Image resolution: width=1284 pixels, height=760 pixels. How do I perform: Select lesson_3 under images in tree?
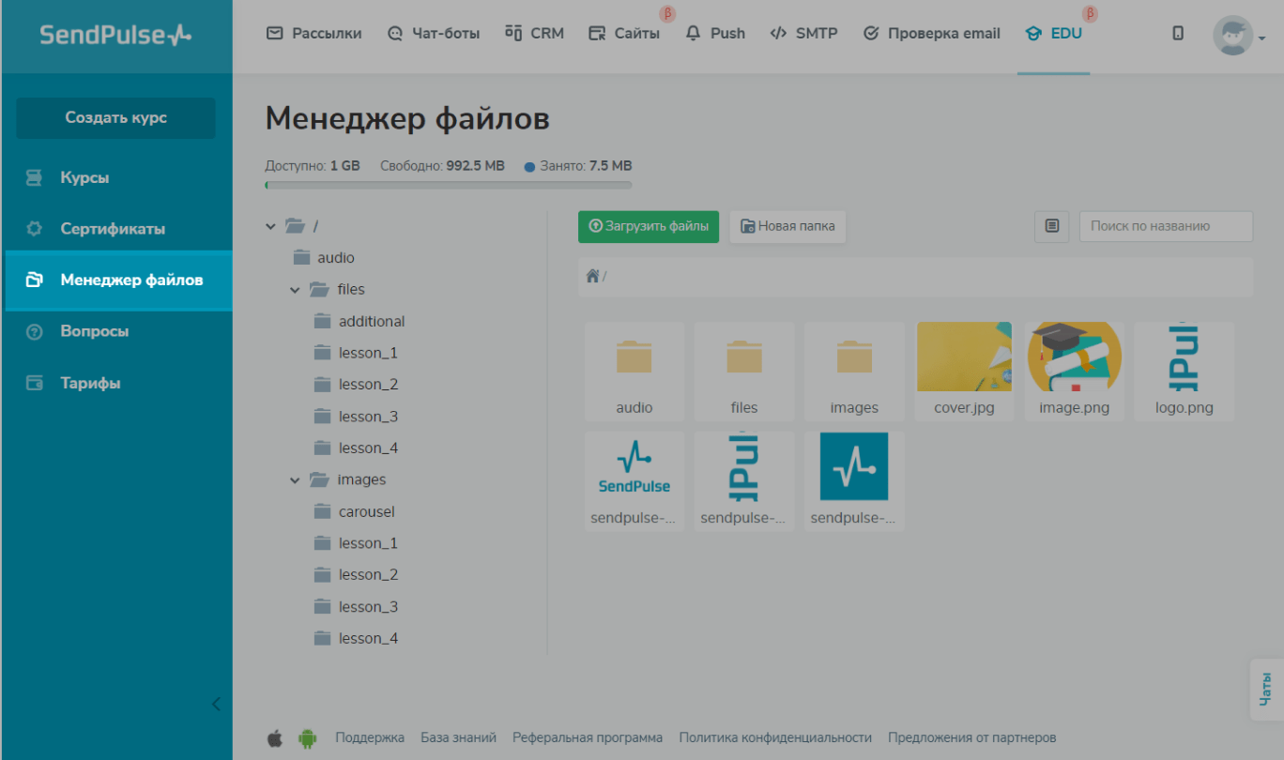pyautogui.click(x=368, y=607)
